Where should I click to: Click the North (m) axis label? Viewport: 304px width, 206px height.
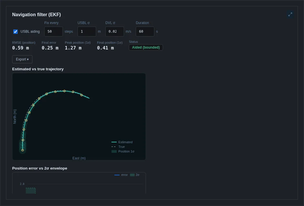pyautogui.click(x=15, y=117)
